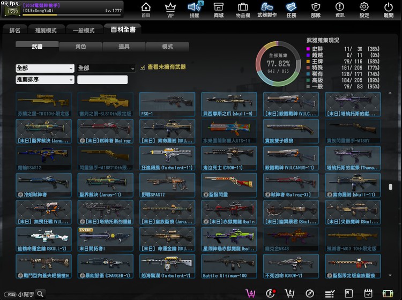This screenshot has height=300, width=402.
Task: Open the white cart with character icon
Action: [289, 294]
